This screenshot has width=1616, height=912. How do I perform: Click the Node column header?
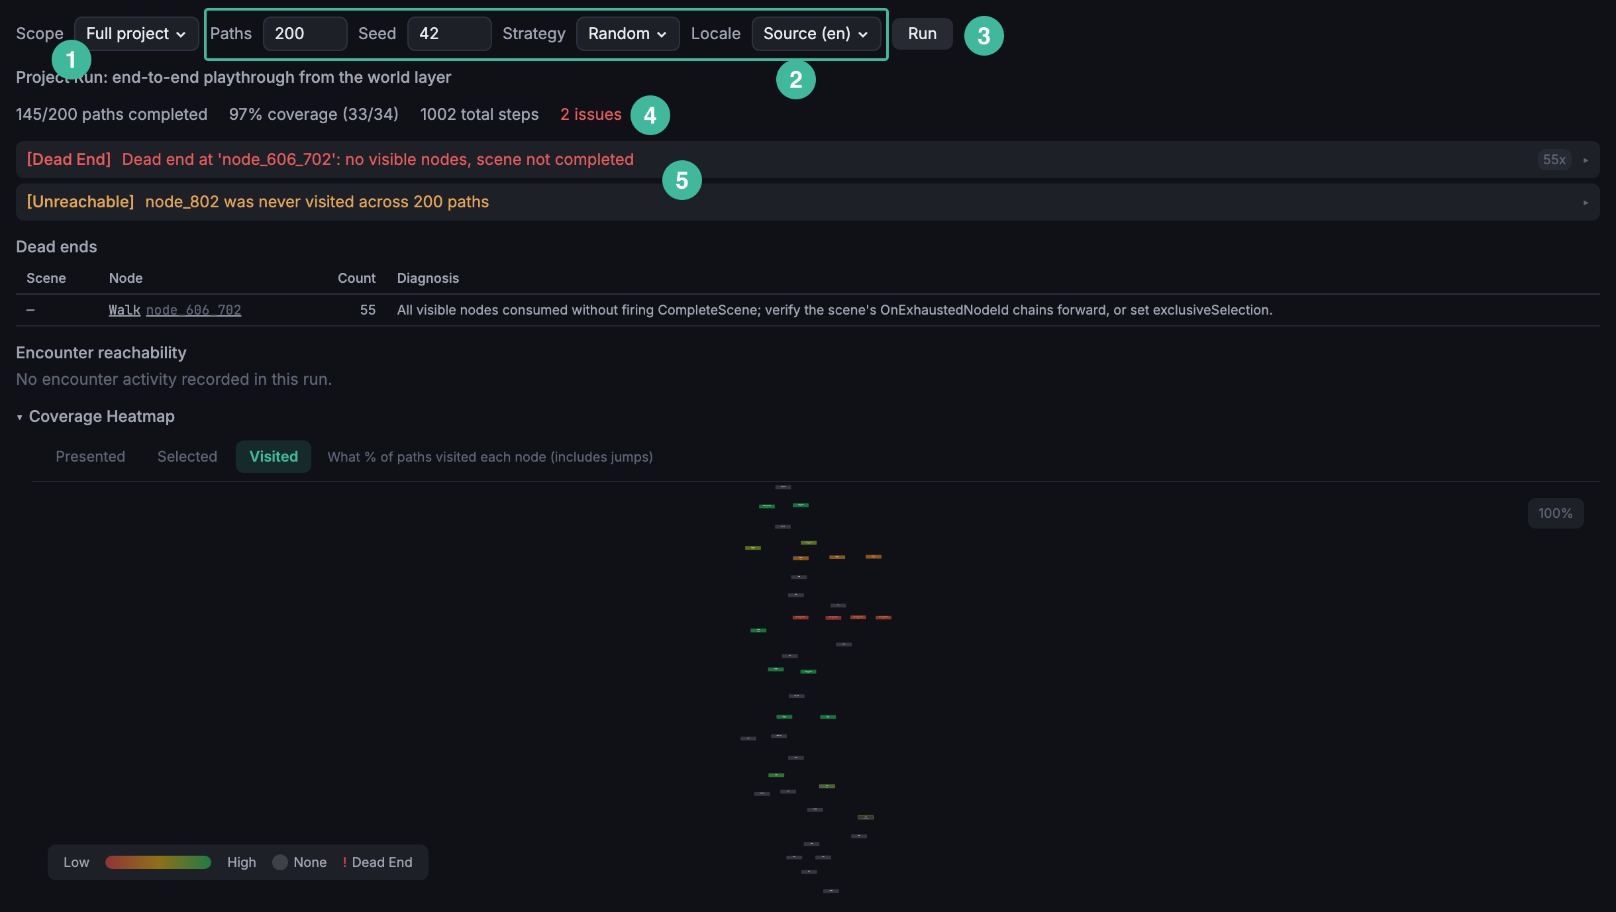click(x=126, y=278)
